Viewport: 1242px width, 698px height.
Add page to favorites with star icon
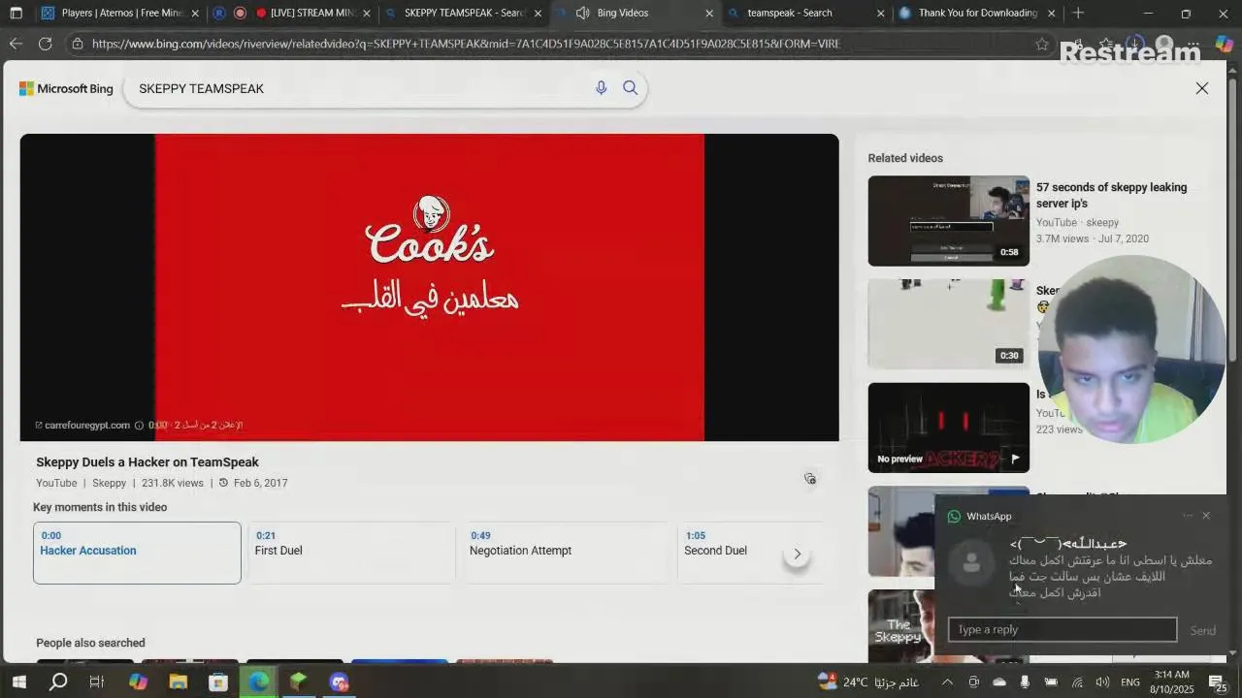1042,44
